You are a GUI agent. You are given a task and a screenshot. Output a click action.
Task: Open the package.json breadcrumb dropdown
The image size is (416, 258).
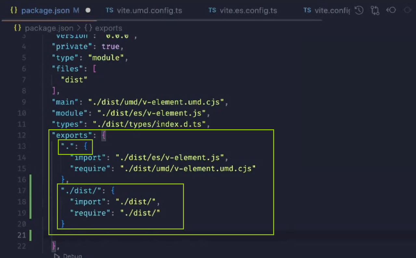(x=49, y=28)
